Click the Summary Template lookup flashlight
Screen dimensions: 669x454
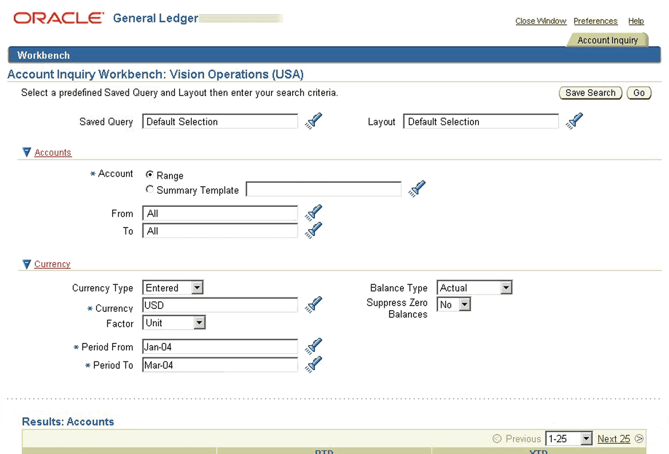(417, 189)
